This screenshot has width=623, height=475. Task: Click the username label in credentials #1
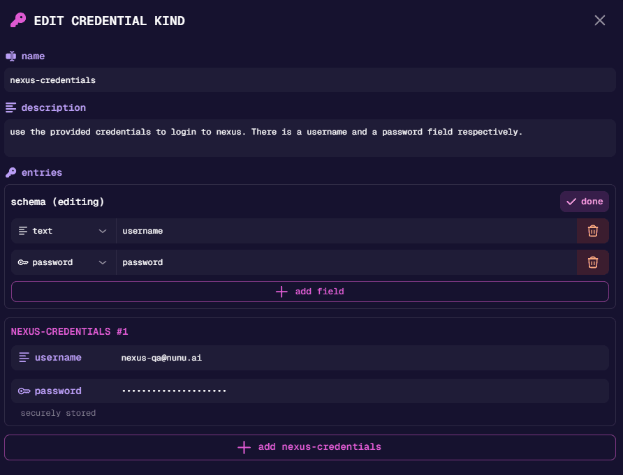pyautogui.click(x=58, y=358)
